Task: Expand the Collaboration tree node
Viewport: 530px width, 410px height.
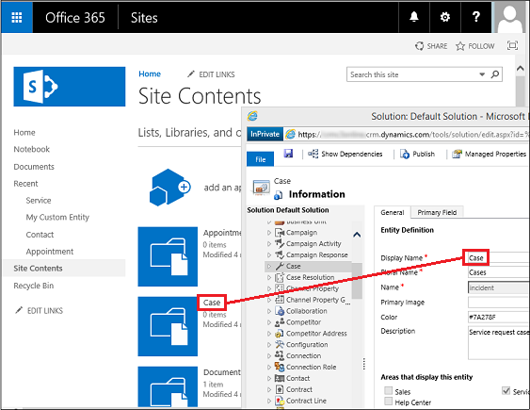Action: (269, 311)
